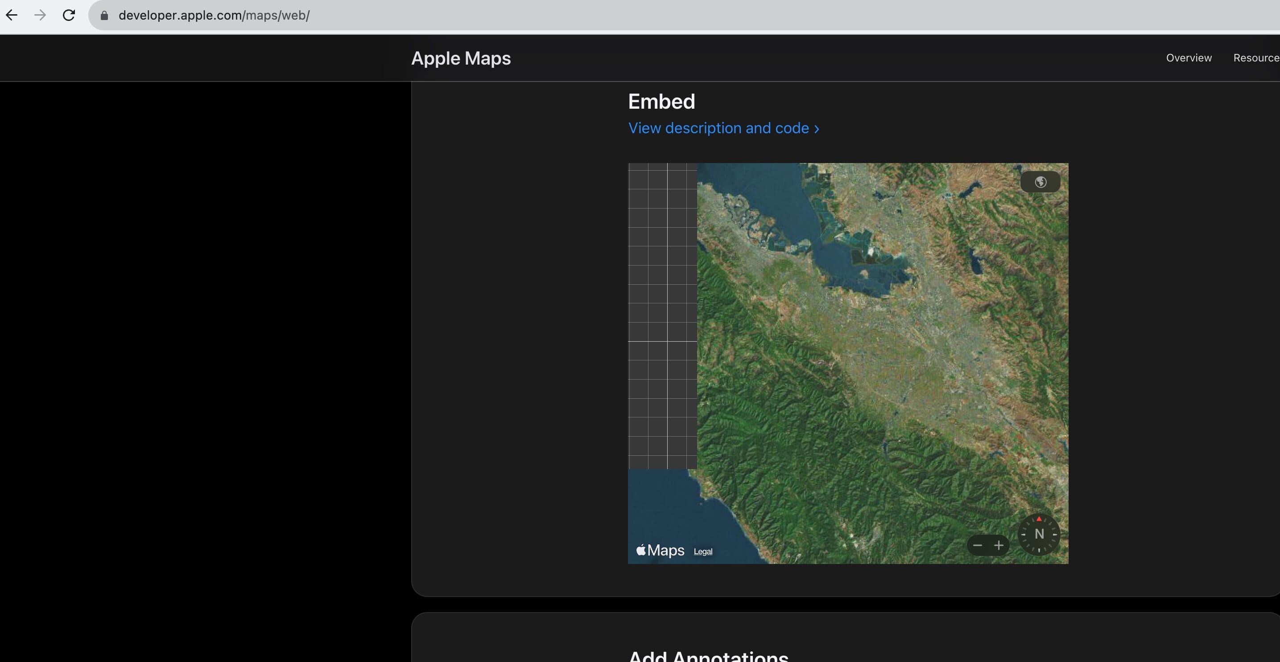Click the Embed section heading
The image size is (1280, 662).
[661, 102]
